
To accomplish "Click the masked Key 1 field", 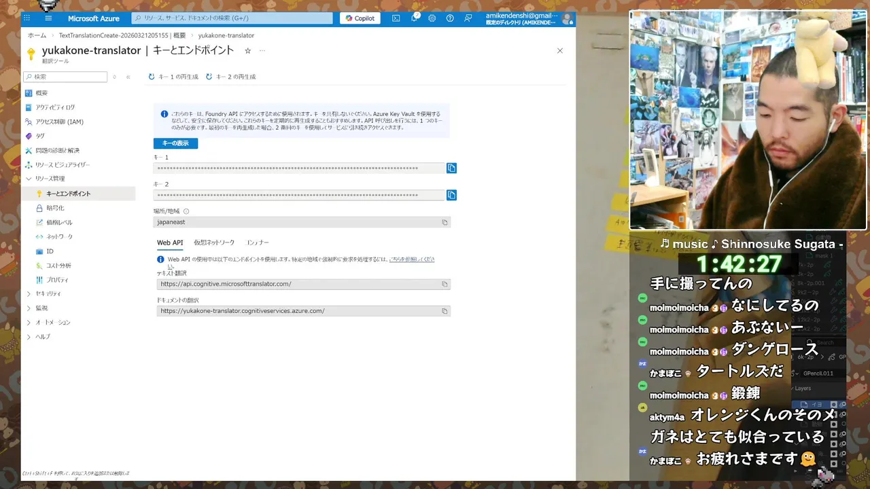I will point(299,168).
